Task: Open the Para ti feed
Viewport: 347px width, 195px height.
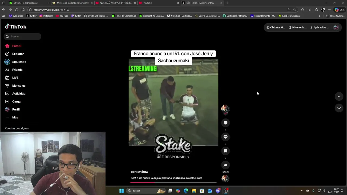Action: click(13, 46)
